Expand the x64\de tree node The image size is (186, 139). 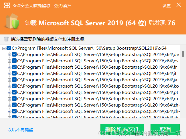9,55
